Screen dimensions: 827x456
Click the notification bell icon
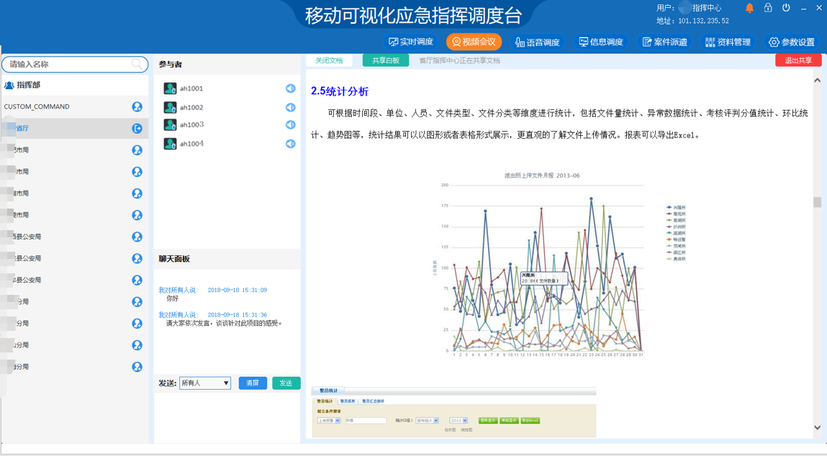pos(749,8)
